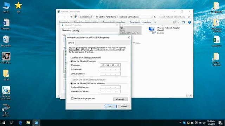Select the Network Asset Tracker shortcut
Image resolution: width=225 pixels, height=126 pixels.
pyautogui.click(x=6, y=93)
